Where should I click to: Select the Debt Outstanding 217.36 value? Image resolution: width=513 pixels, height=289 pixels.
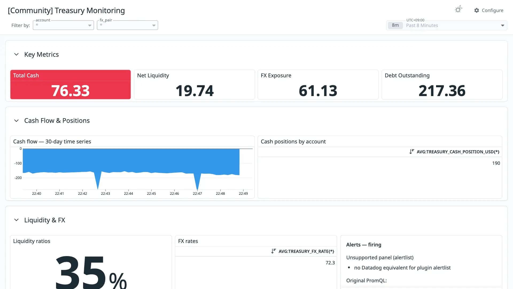tap(442, 91)
